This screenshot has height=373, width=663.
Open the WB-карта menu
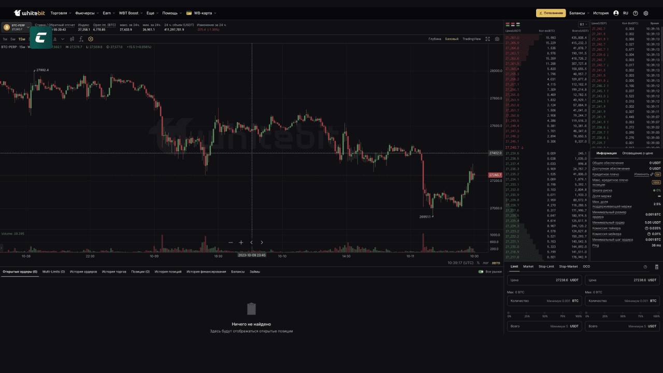[201, 13]
